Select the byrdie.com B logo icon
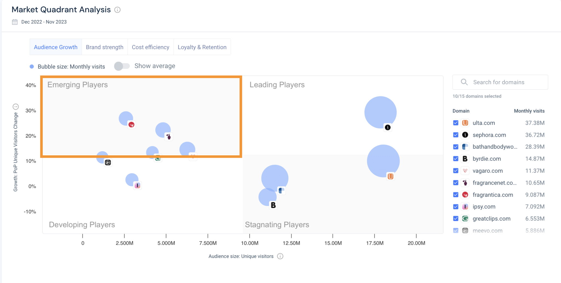Viewport: 561px width, 283px height. click(x=465, y=159)
